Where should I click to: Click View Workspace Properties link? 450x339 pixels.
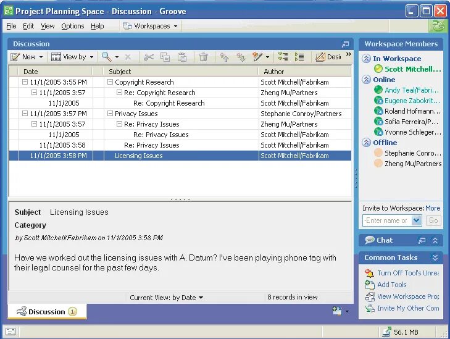click(x=402, y=296)
